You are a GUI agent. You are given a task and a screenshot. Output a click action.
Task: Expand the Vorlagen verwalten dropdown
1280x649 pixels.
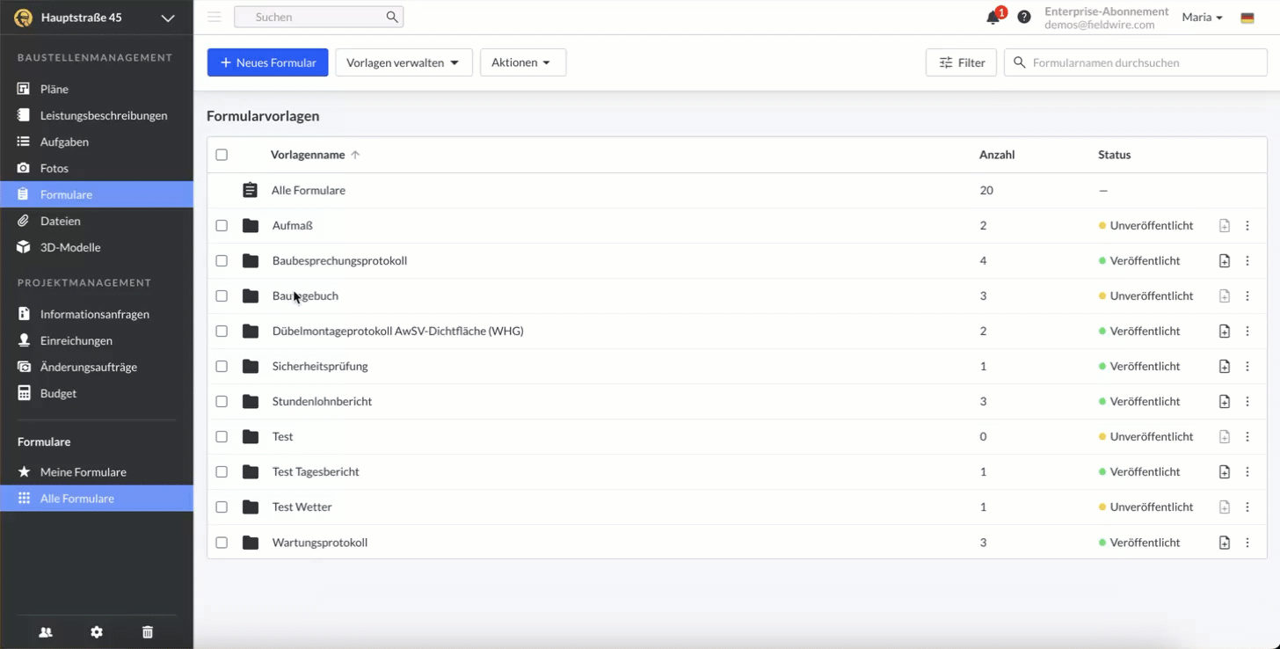pos(404,62)
